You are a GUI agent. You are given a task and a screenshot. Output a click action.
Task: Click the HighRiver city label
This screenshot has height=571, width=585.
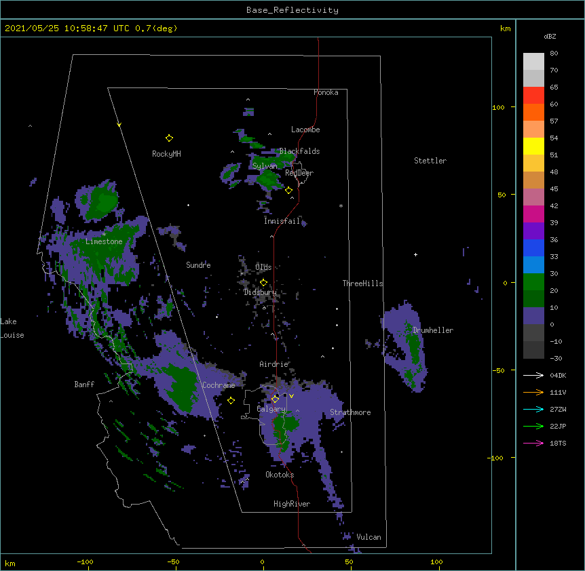292,504
